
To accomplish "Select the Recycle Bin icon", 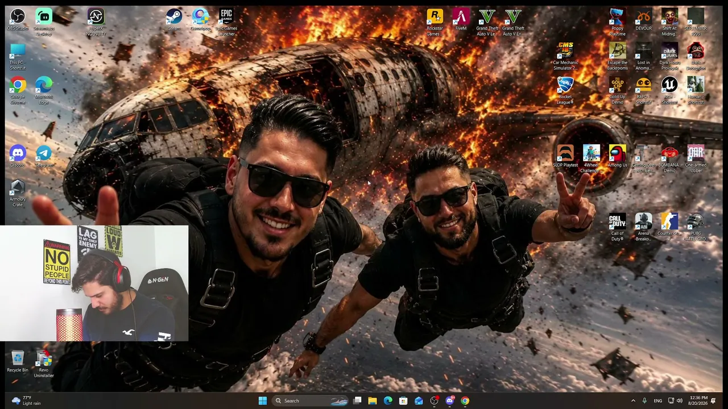I will [x=18, y=361].
